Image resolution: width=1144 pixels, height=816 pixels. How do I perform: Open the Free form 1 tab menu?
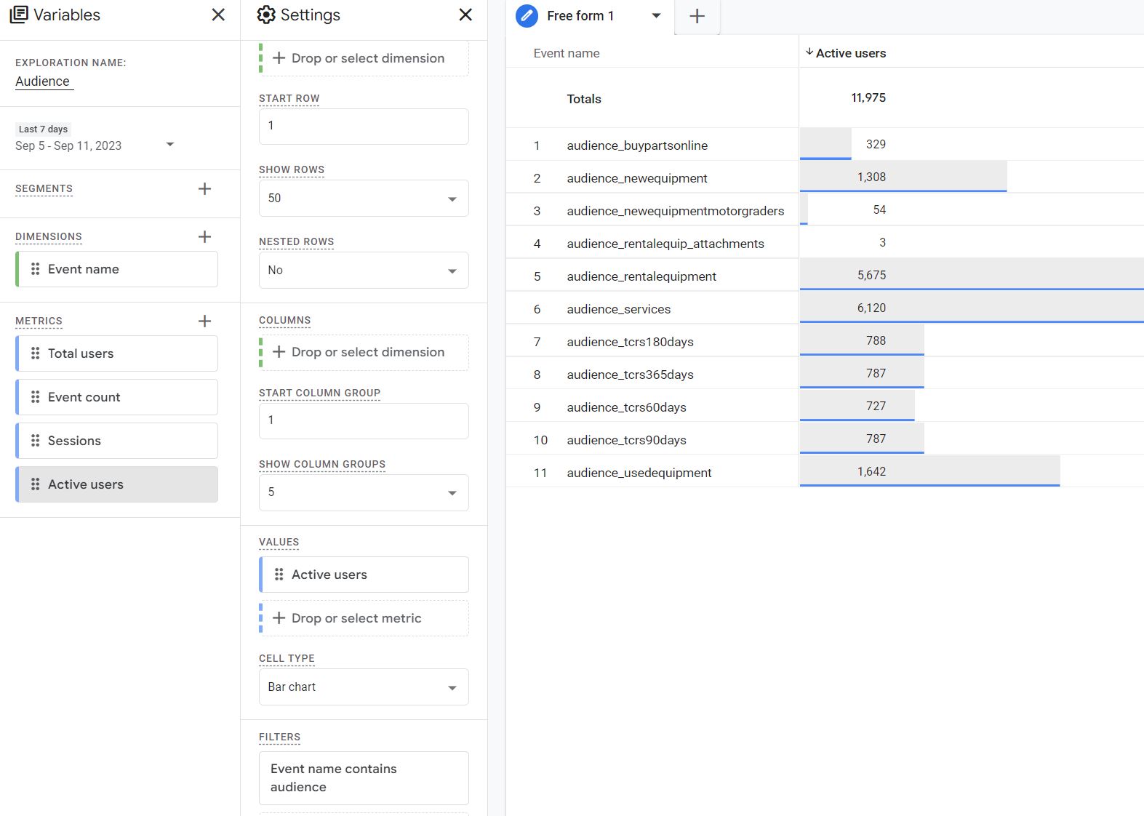pos(656,16)
